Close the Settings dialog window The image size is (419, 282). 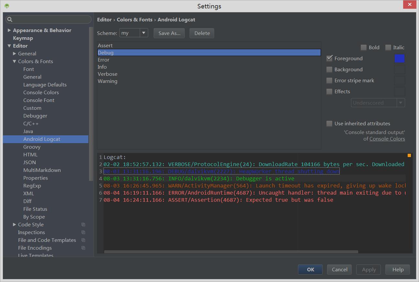409,5
